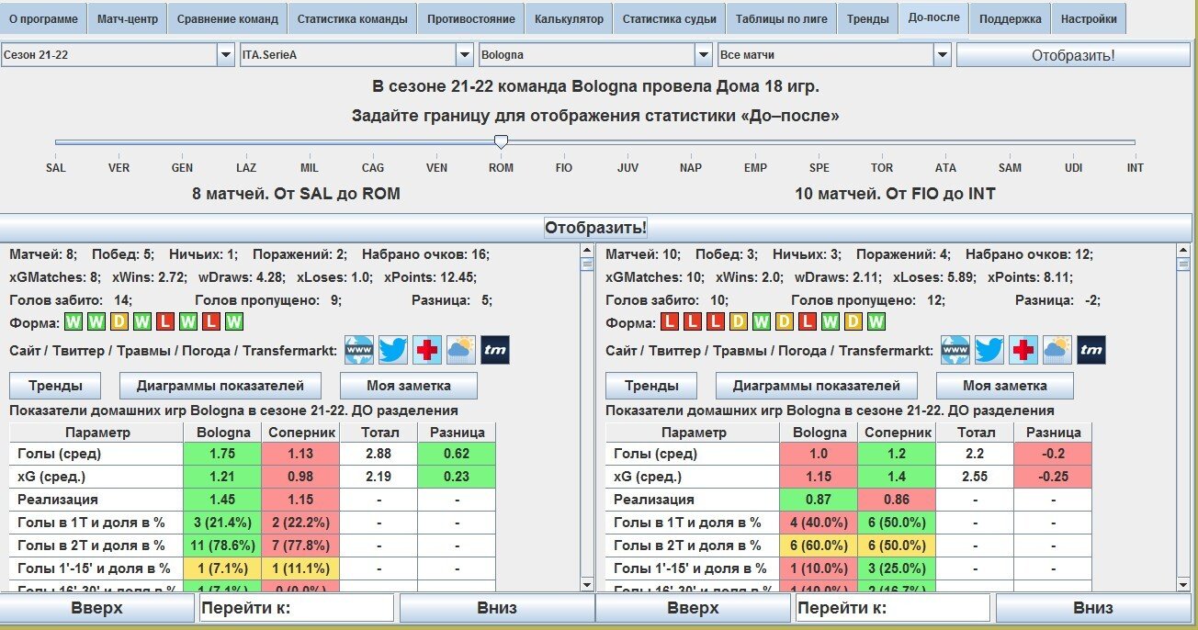Open the Все матчи filter dropdown
This screenshot has height=630, width=1198.
[942, 55]
